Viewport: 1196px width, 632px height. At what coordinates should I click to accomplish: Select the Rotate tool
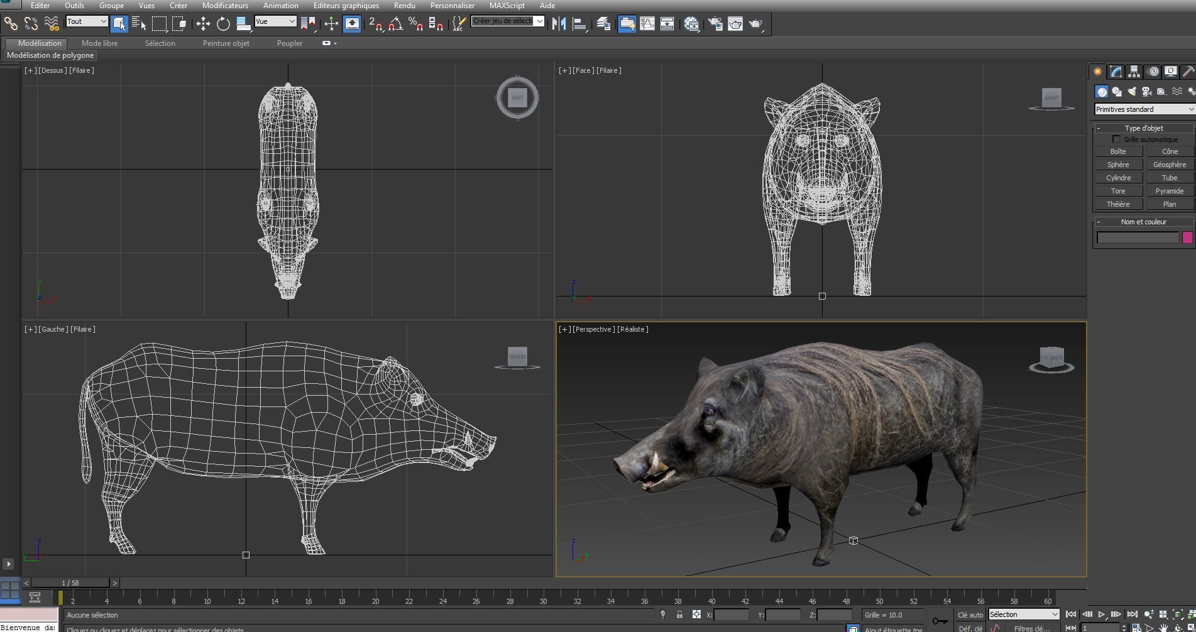coord(223,24)
